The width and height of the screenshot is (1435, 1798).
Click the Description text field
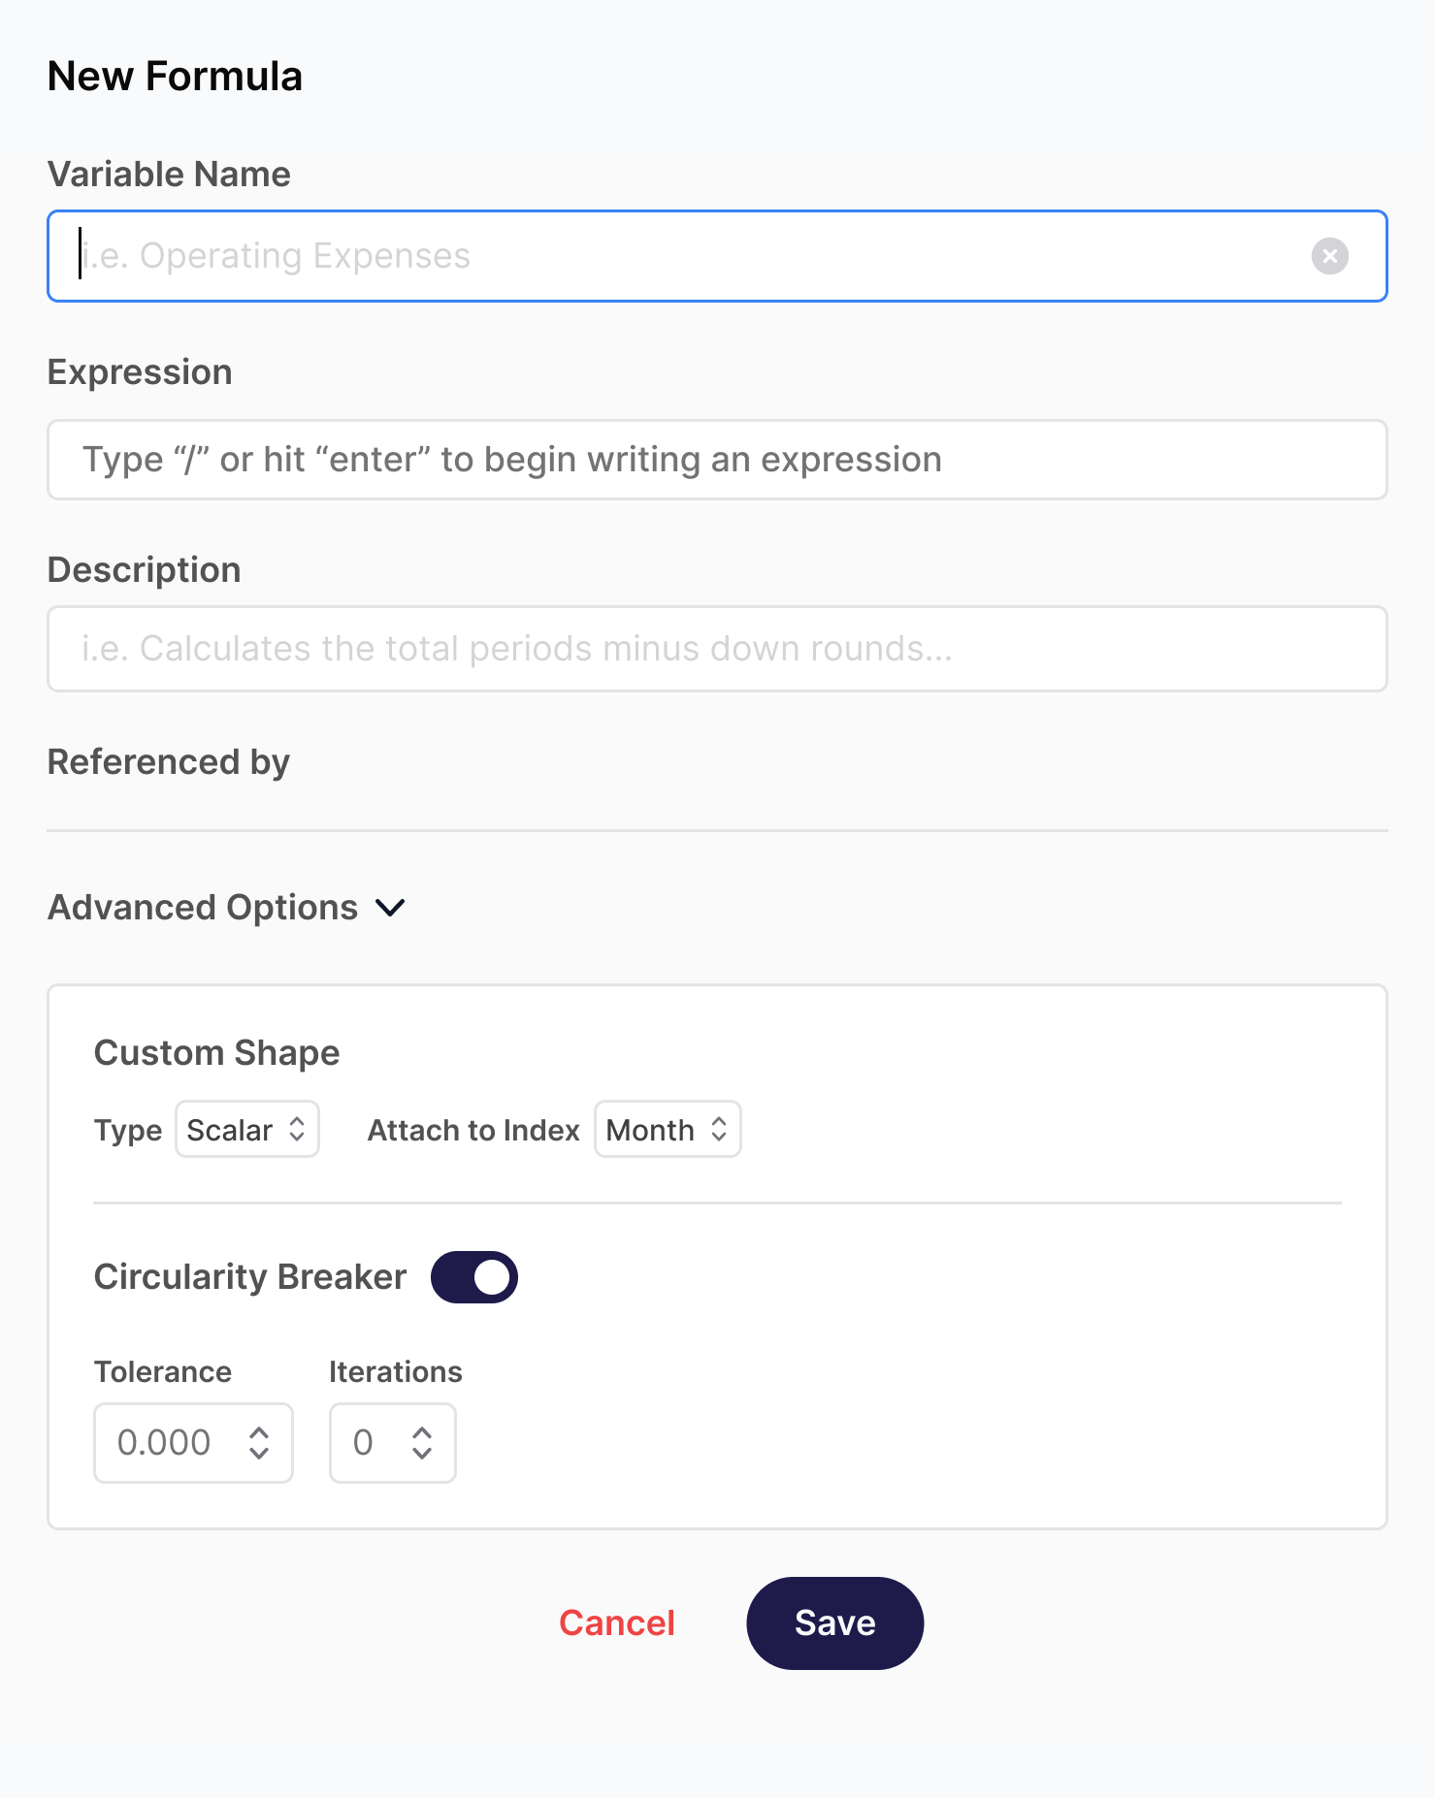coord(717,649)
